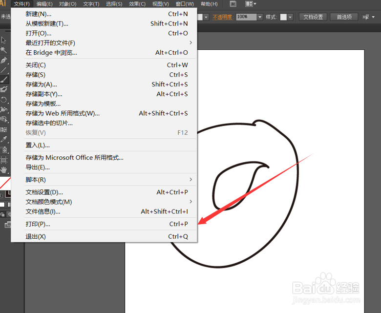Image resolution: width=381 pixels, height=313 pixels.
Task: Choose 存储副本(Y)... menu entry
Action: [x=104, y=94]
